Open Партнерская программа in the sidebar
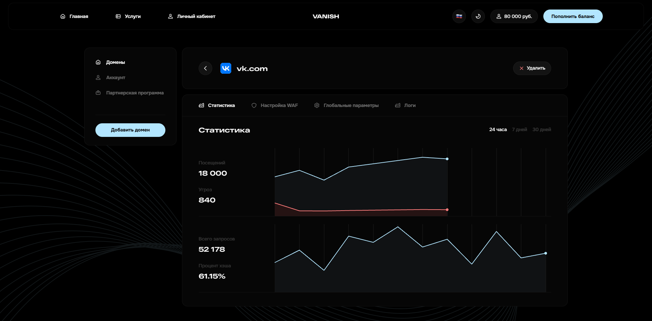 [134, 93]
